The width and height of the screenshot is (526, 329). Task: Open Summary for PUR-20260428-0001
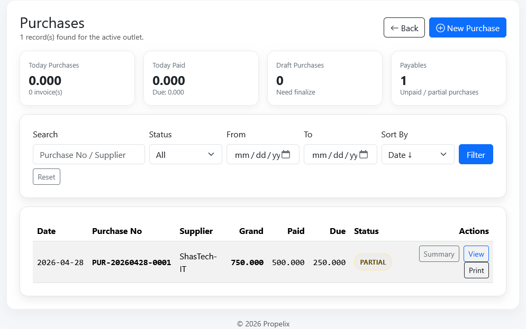(x=439, y=254)
